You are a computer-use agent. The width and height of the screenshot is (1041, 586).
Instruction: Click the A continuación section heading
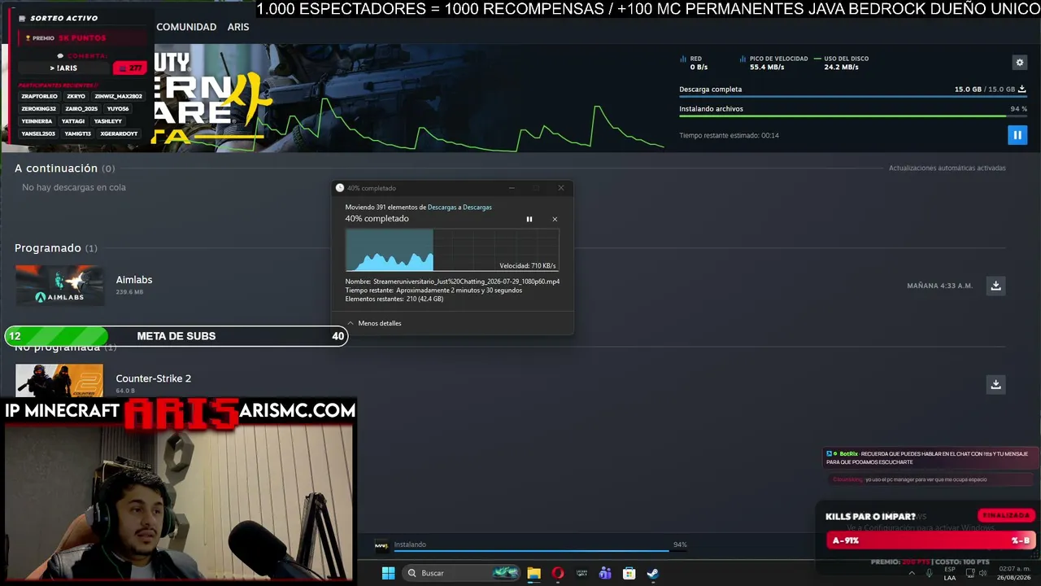(x=56, y=168)
